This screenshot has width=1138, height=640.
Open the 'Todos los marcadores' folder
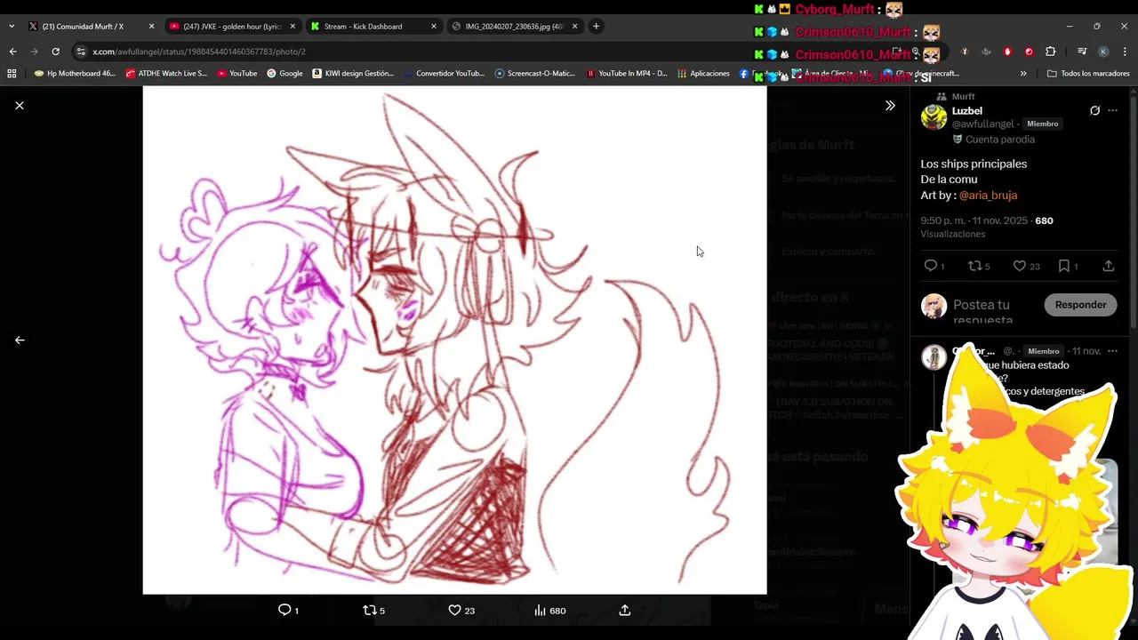[x=1087, y=73]
